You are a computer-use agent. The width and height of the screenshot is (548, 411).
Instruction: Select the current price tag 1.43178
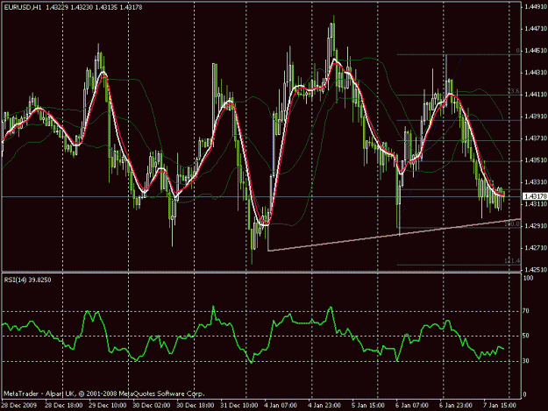[x=535, y=196]
